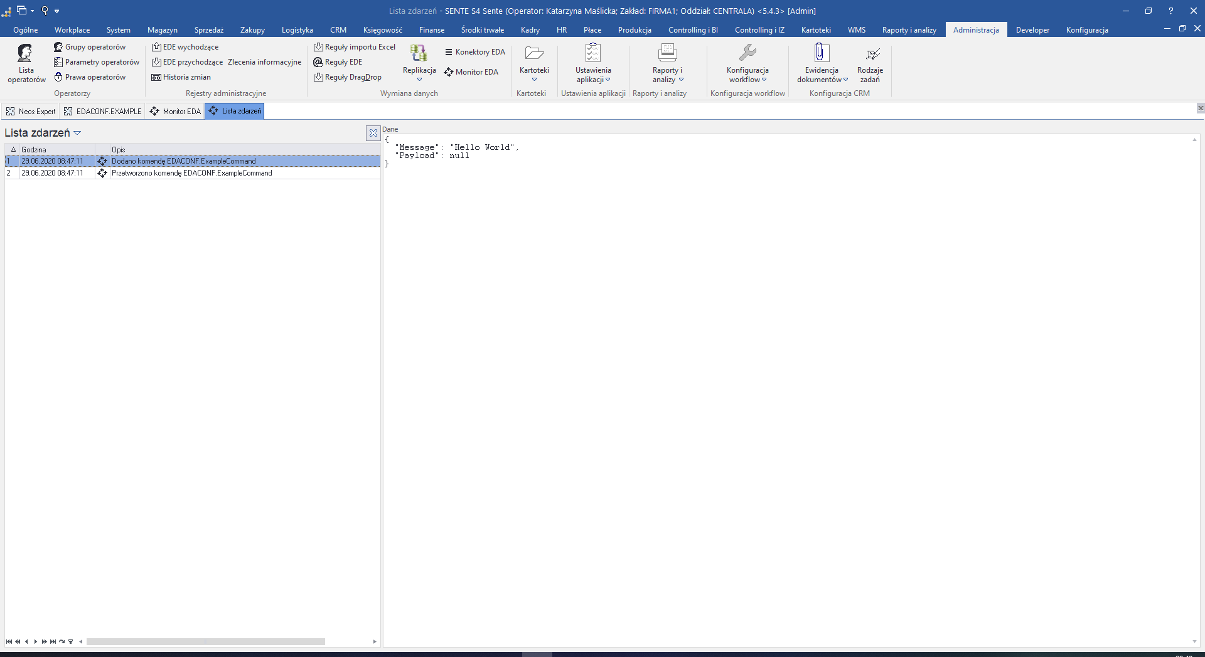Expand Ewidencja dokumentów dropdown
The image size is (1205, 657).
pos(845,80)
